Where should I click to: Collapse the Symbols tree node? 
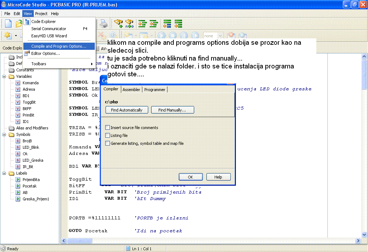coord(4,134)
